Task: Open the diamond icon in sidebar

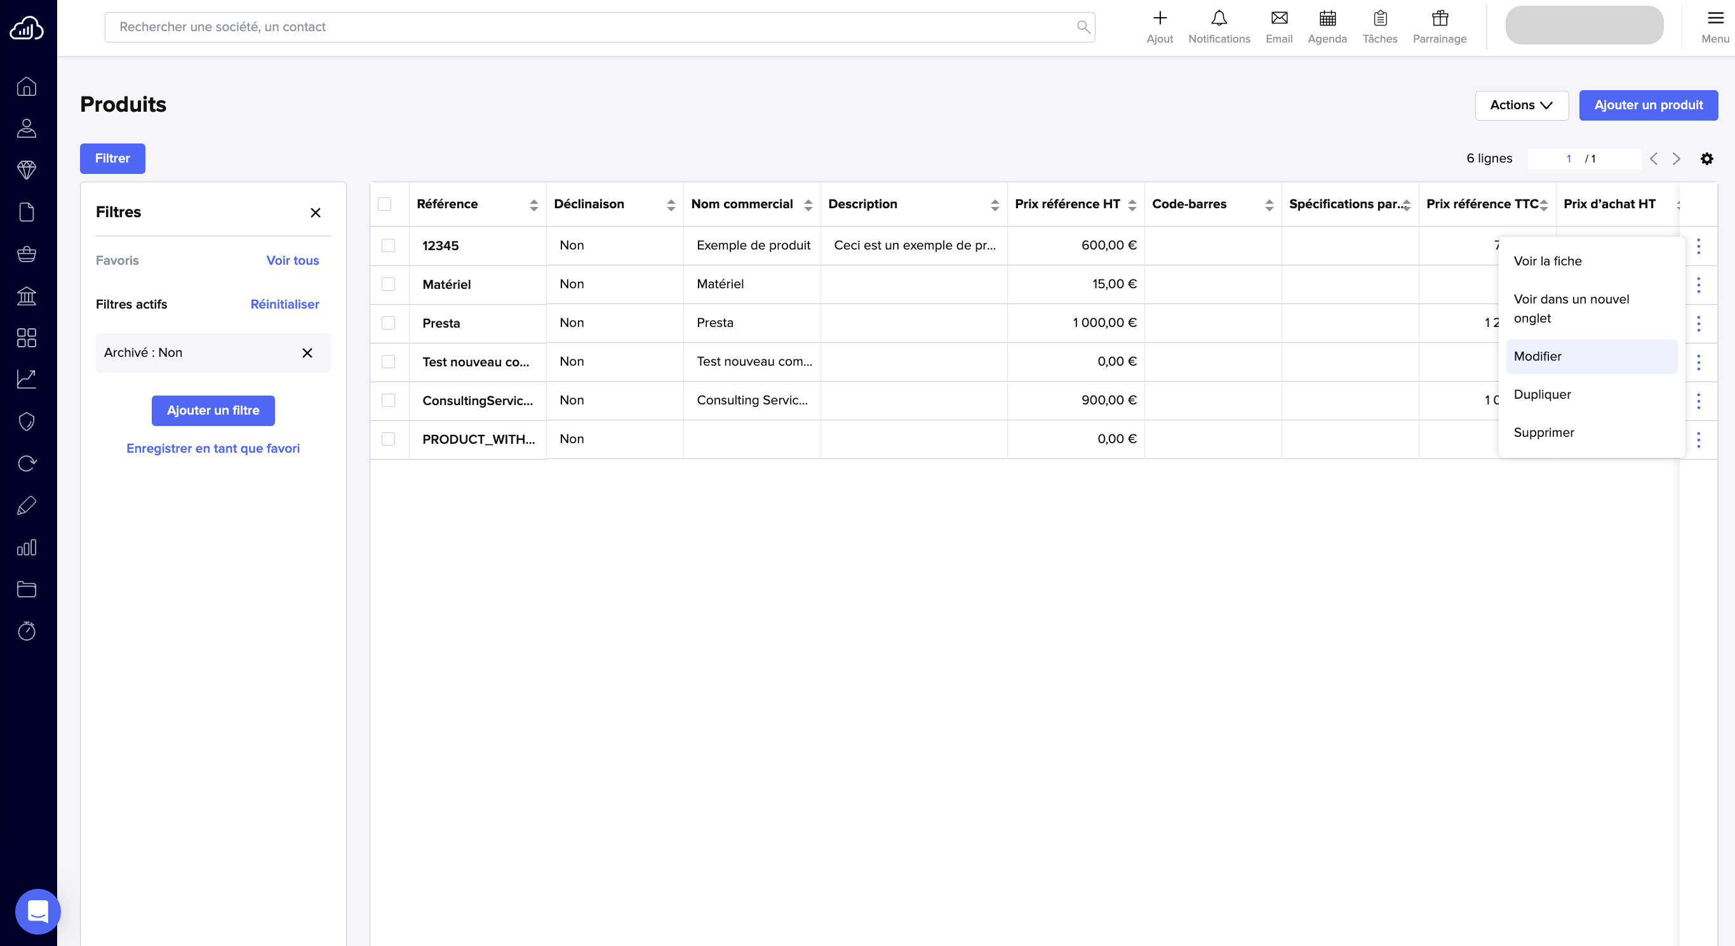Action: tap(27, 170)
